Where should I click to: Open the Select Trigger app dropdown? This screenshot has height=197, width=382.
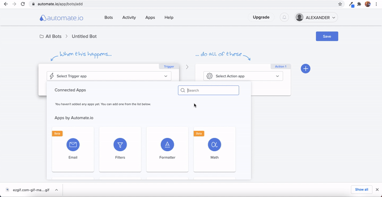[109, 76]
